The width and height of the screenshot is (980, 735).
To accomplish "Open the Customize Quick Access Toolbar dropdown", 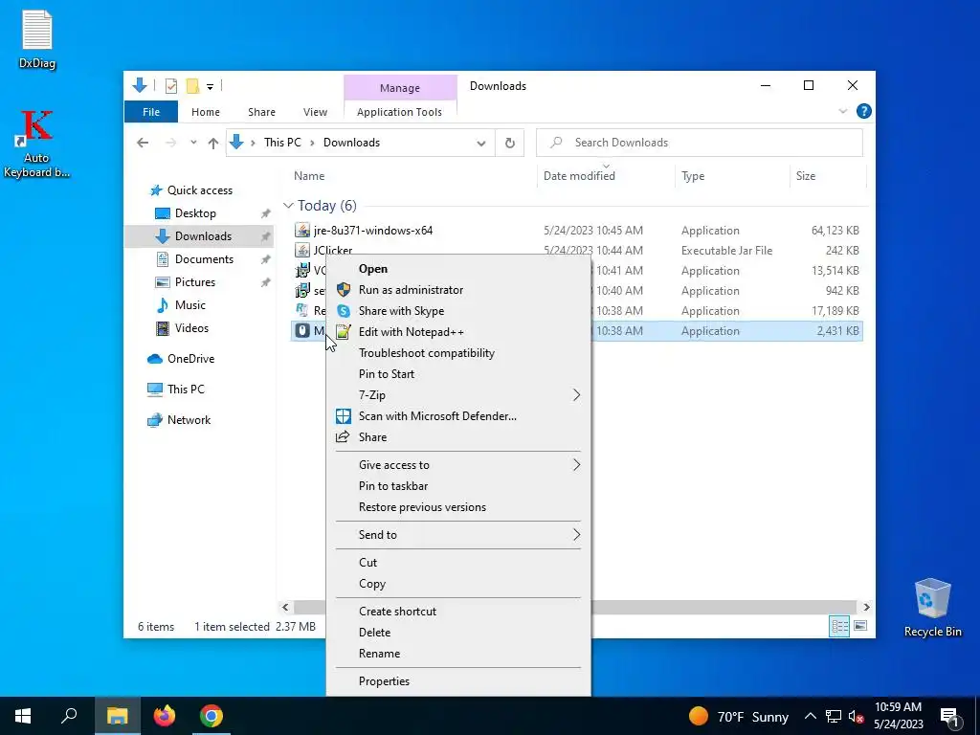I will [210, 87].
